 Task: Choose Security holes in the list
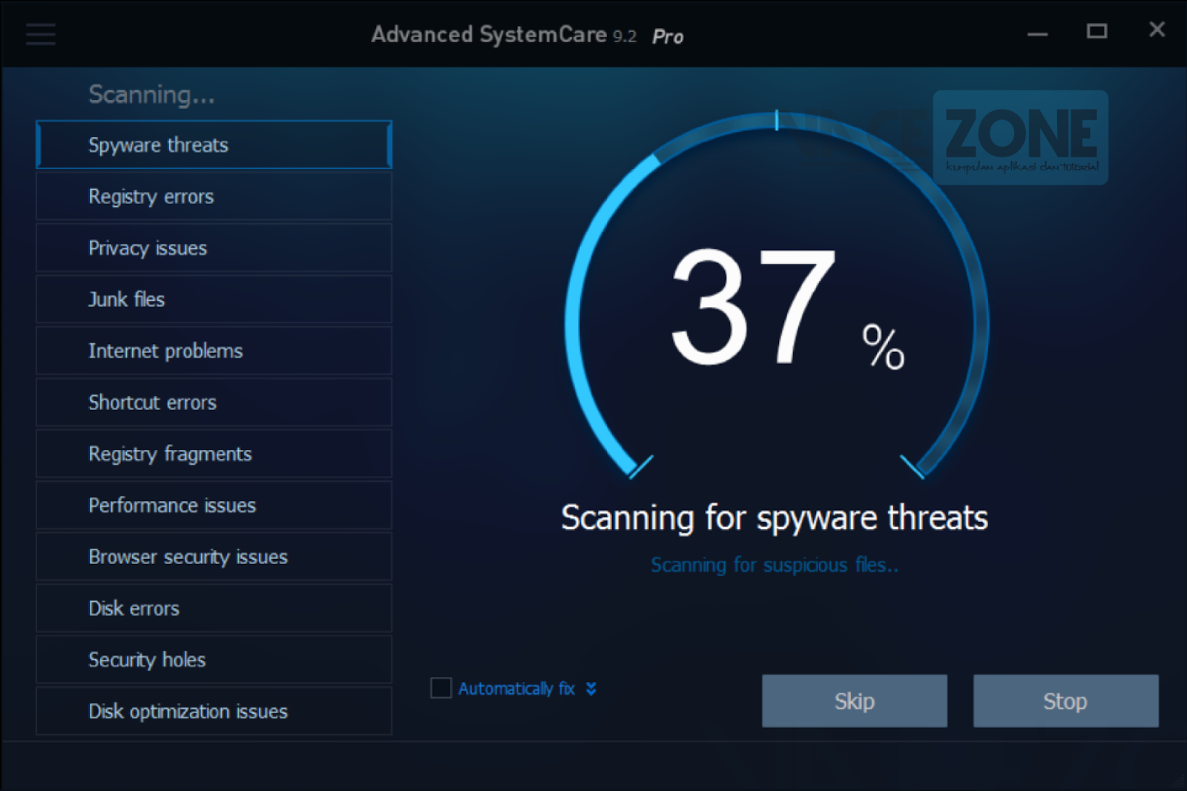click(214, 660)
